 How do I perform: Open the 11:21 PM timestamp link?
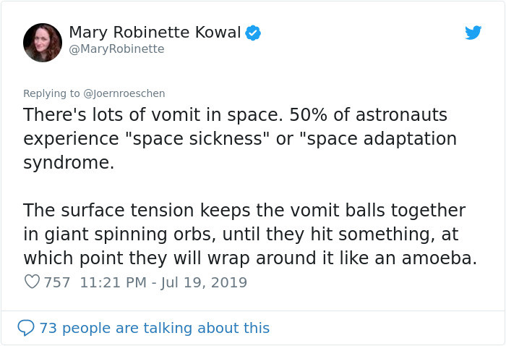113,282
